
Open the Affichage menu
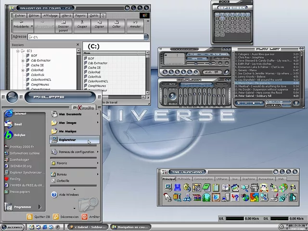[50, 15]
